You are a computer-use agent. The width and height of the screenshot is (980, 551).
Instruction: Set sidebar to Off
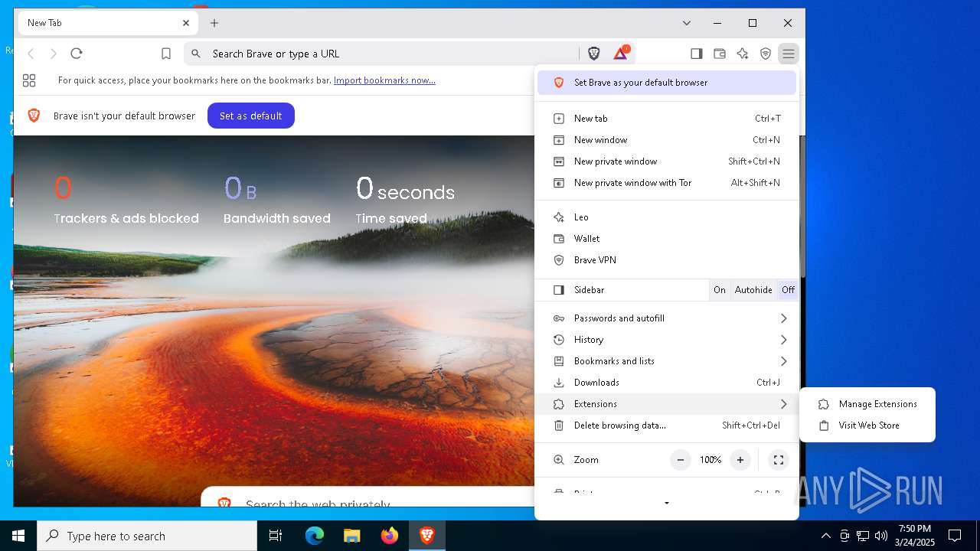[788, 290]
